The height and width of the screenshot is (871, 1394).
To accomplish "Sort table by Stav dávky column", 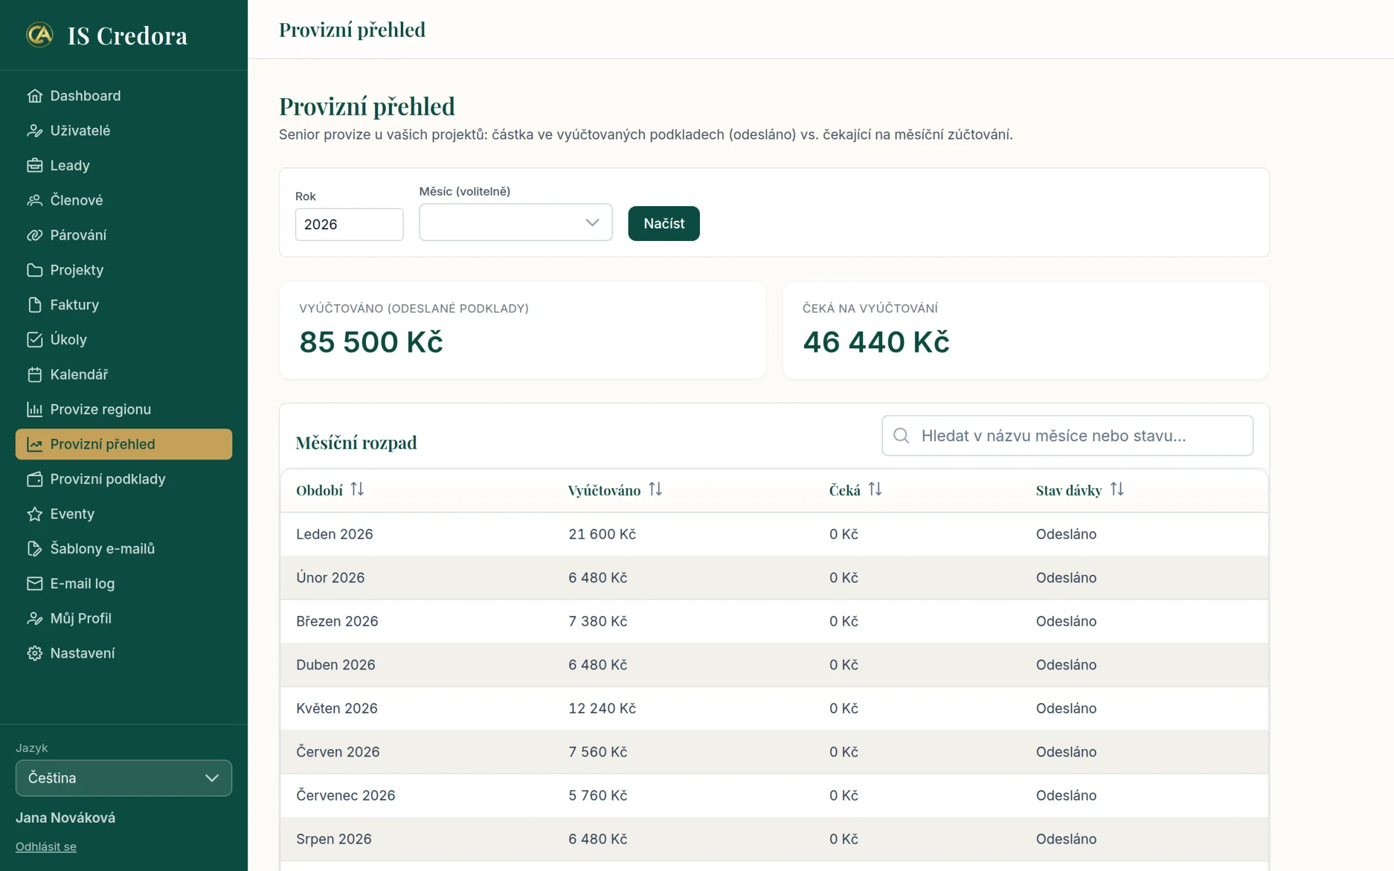I will pyautogui.click(x=1116, y=490).
